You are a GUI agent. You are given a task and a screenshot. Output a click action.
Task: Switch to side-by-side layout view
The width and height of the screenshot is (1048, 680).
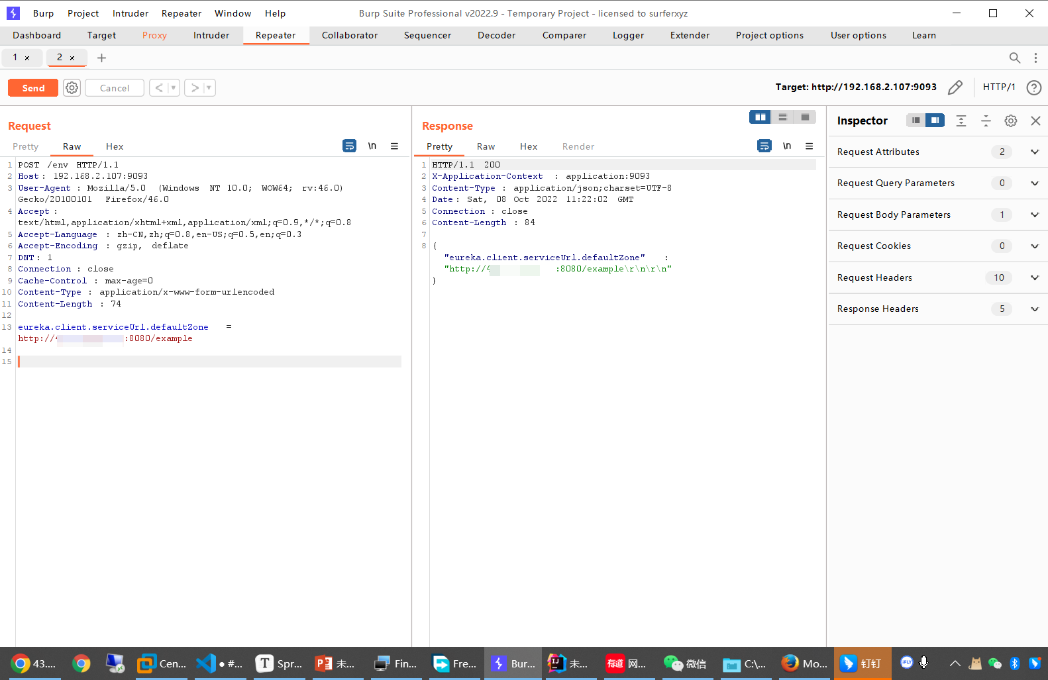(x=760, y=117)
